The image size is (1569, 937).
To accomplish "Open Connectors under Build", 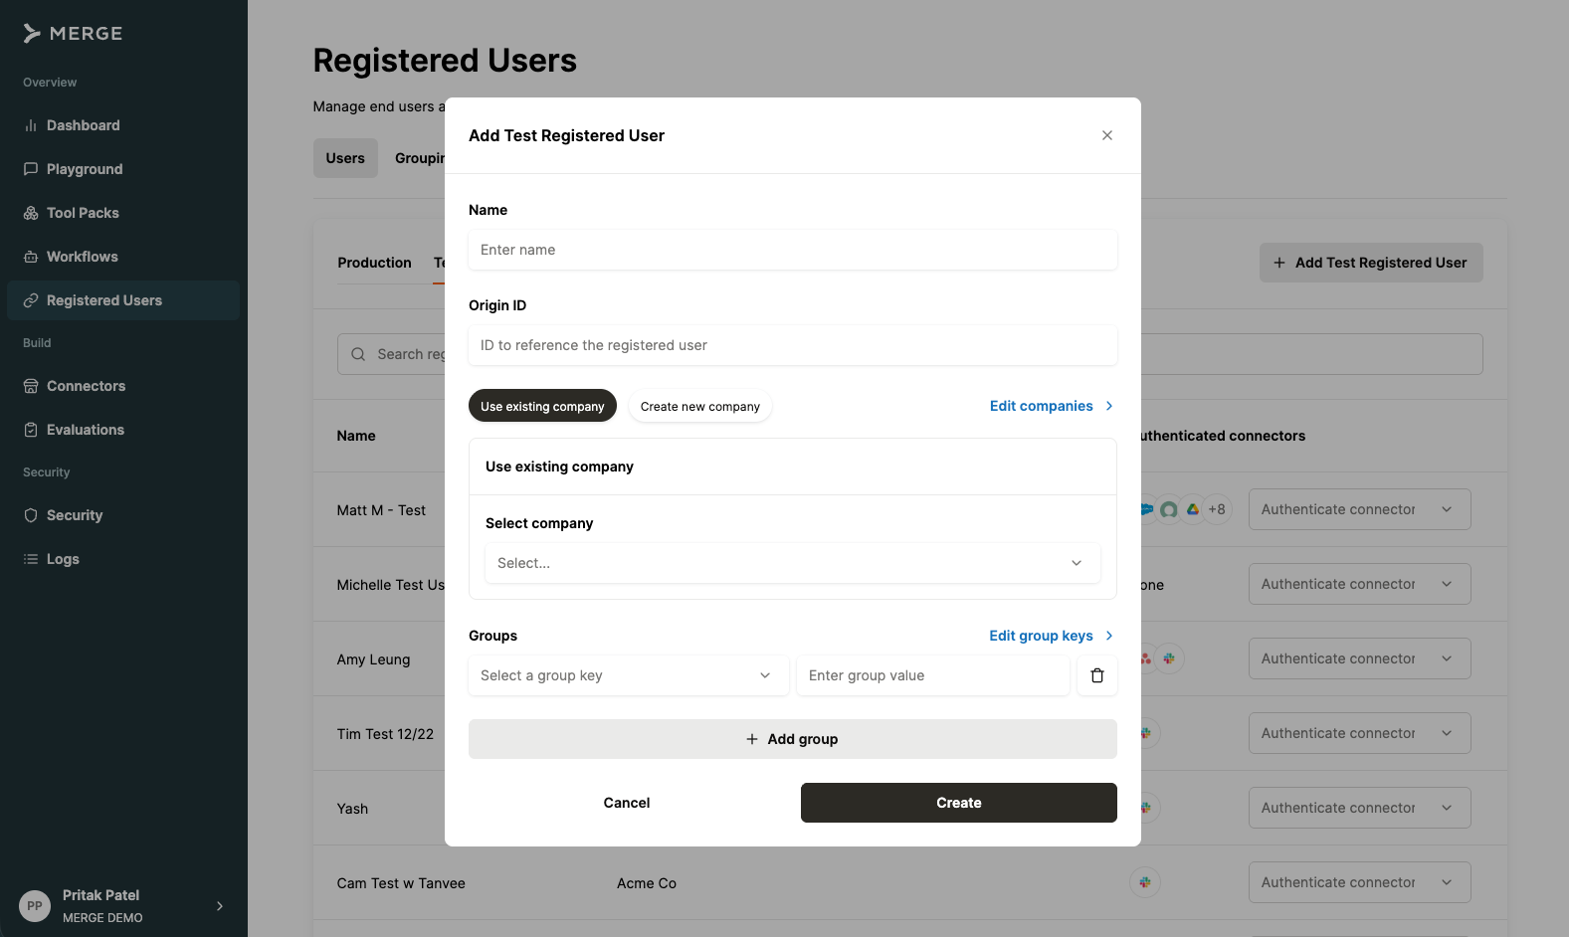I will point(123,386).
